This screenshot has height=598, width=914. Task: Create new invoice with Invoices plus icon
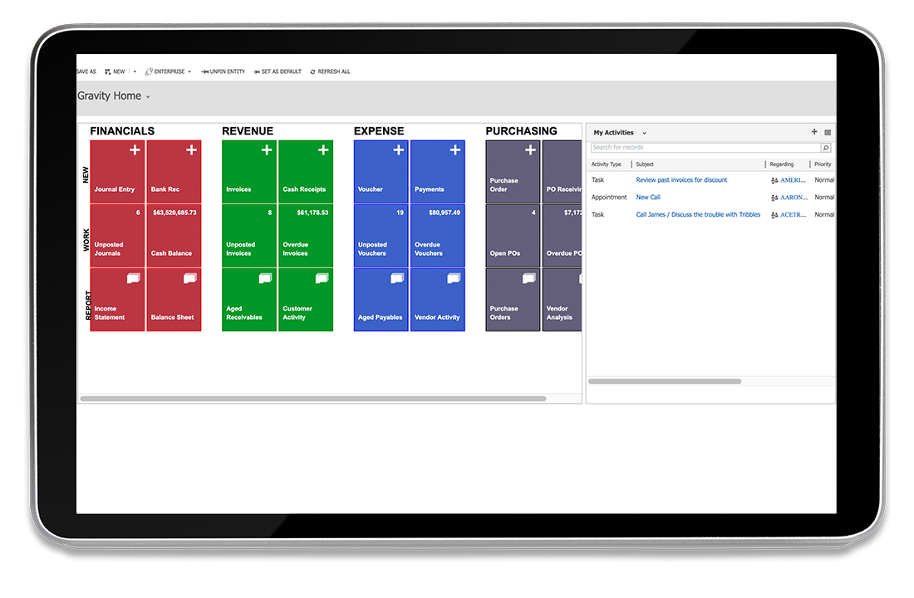click(x=267, y=149)
